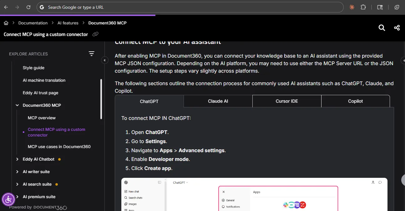This screenshot has height=211, width=405.
Task: Switch to the Claude AI tab
Action: coord(218,101)
